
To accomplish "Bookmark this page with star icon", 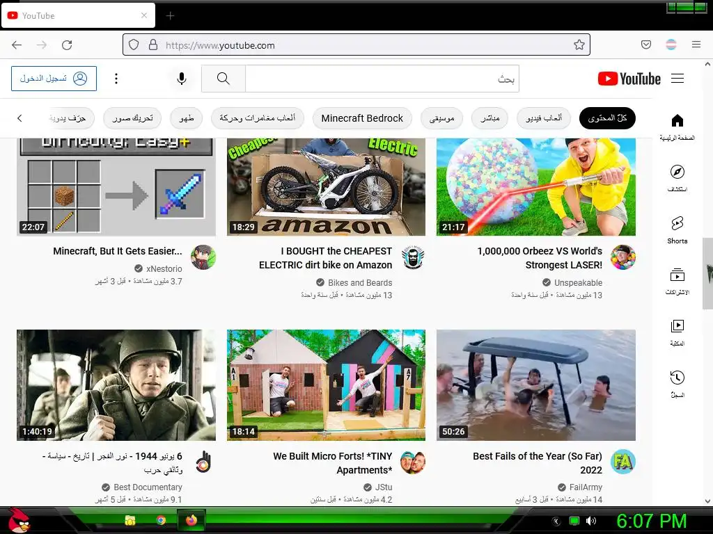I will pyautogui.click(x=579, y=44).
